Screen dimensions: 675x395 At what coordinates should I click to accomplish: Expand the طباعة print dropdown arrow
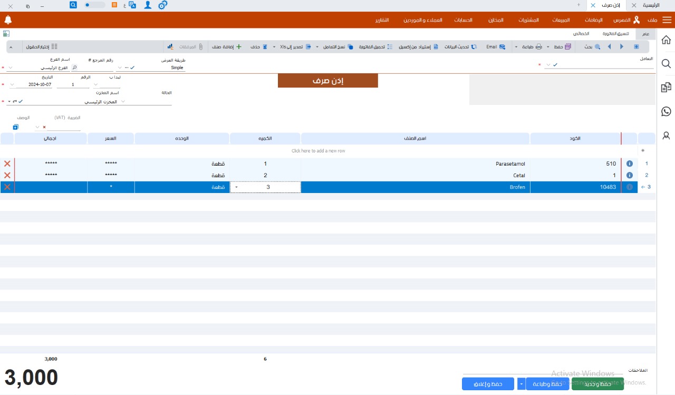[x=516, y=46]
